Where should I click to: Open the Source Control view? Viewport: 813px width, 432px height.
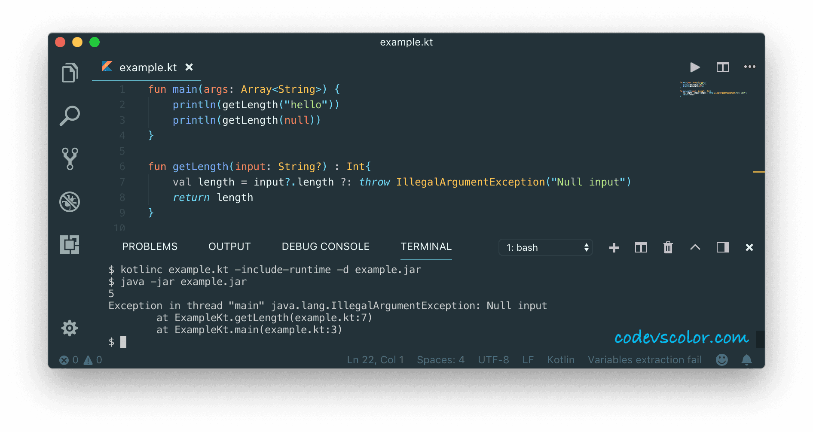tap(70, 159)
